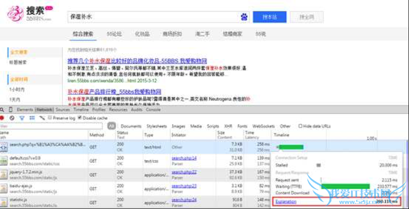The image size is (409, 209).
Task: Click the 55BBS search logo
Action: (29, 14)
